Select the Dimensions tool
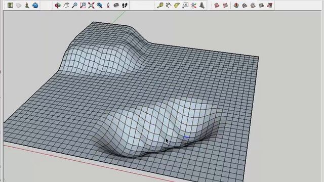Image resolution: width=324 pixels, height=182 pixels. (x=169, y=5)
